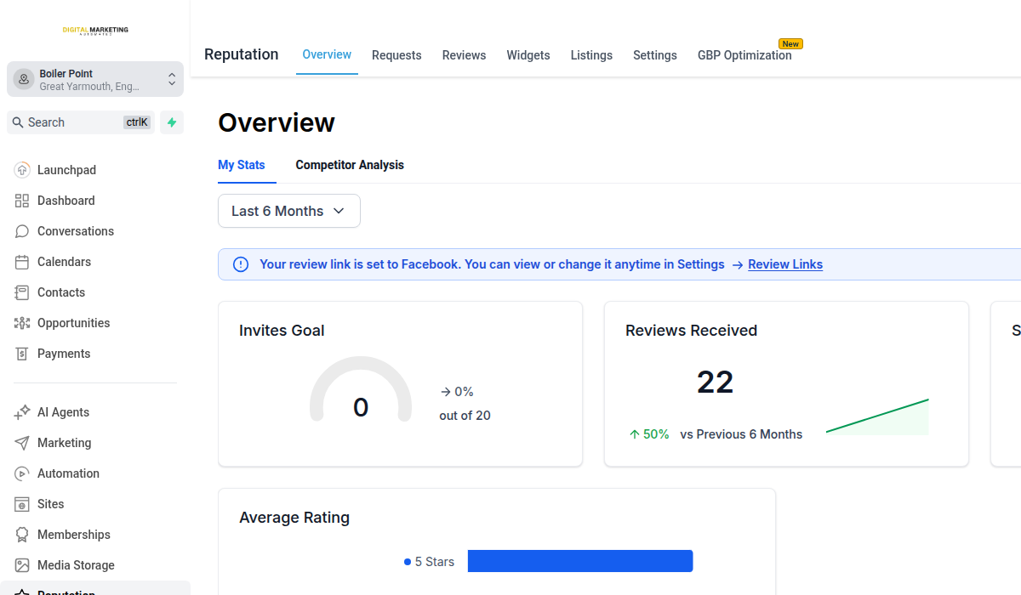Collapse the account selector chevron
1021x595 pixels.
click(x=171, y=78)
